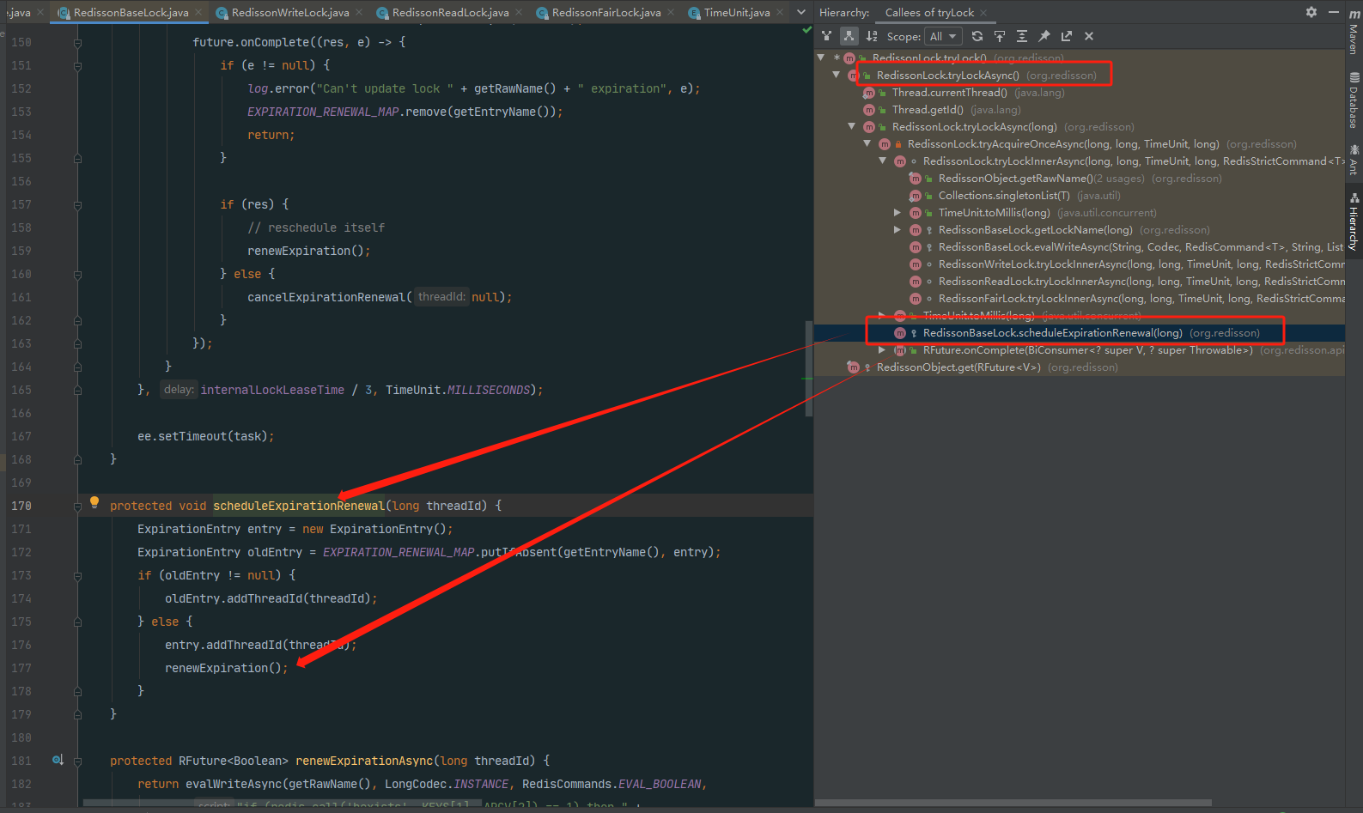
Task: Fold the 'if (oldEntry != null)' block
Action: pyautogui.click(x=77, y=576)
